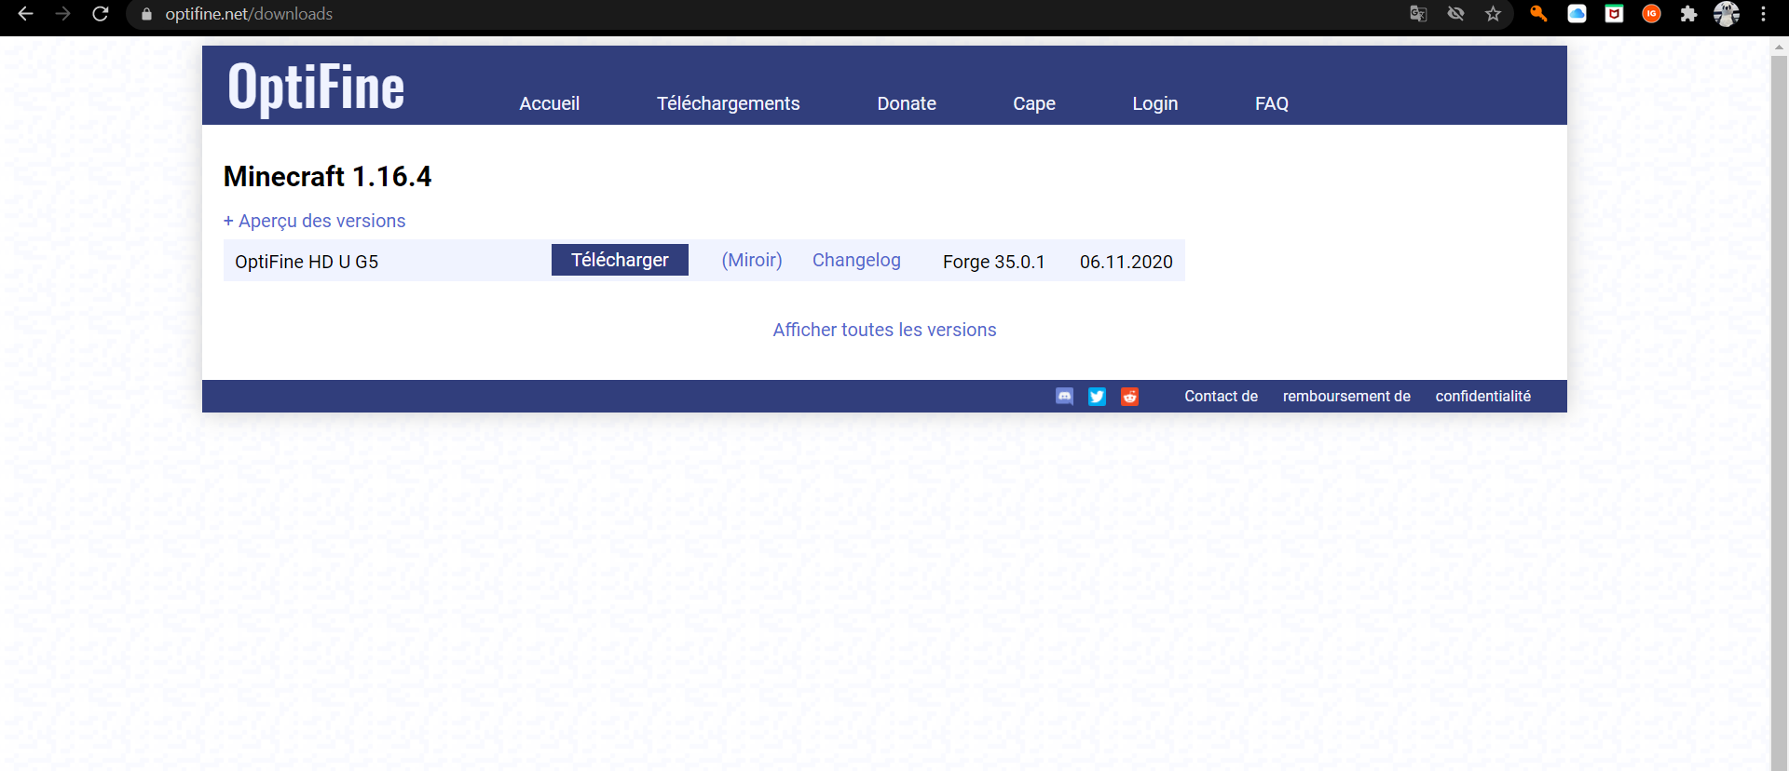Open the Donate navigation item
This screenshot has height=771, width=1789.
[907, 103]
